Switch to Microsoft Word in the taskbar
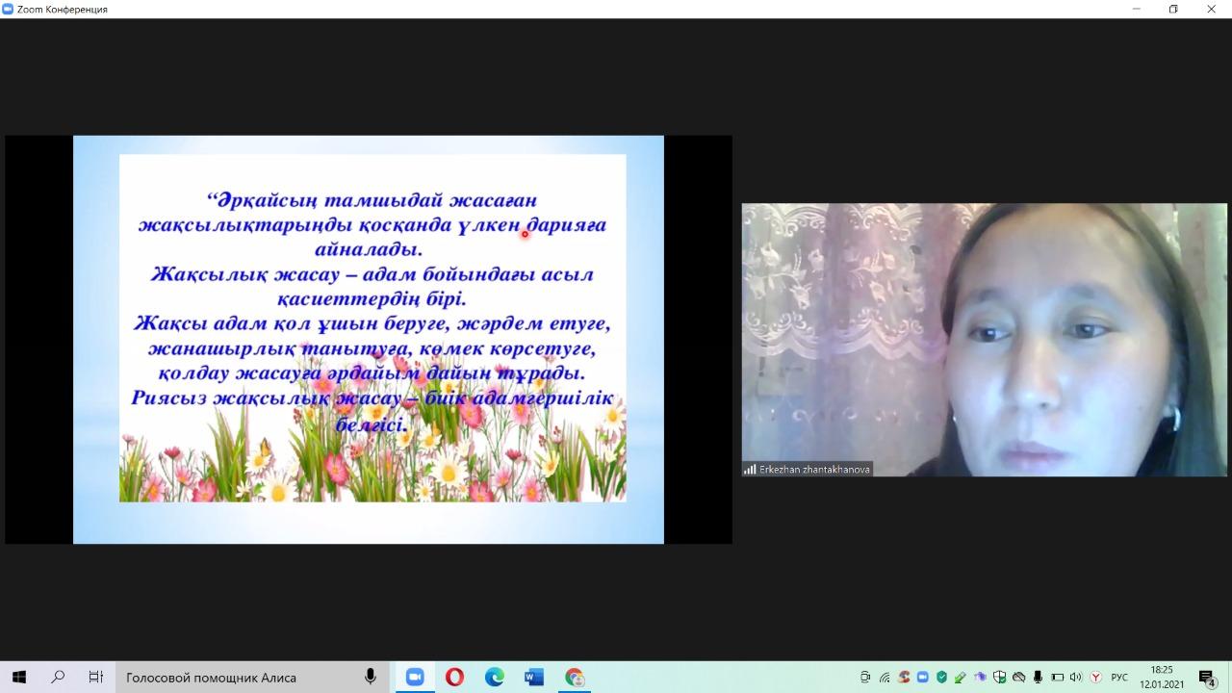The width and height of the screenshot is (1232, 693). [x=534, y=677]
